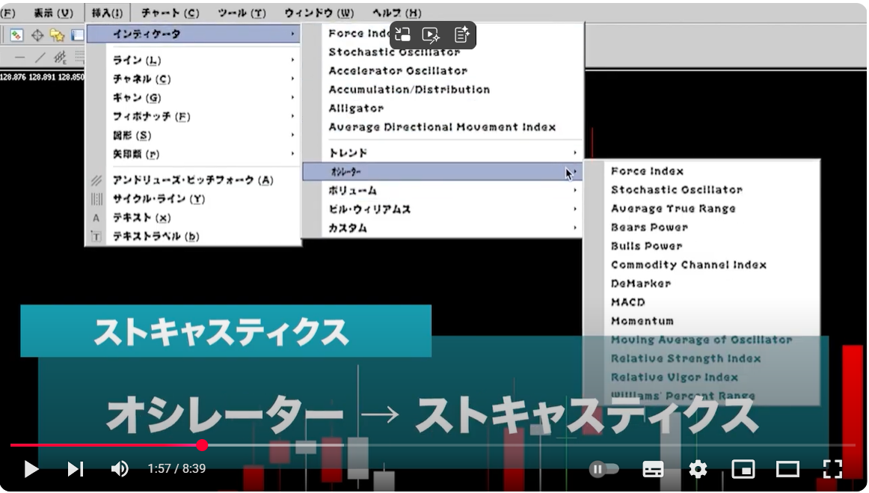Select Moving Average of Oscillator
The width and height of the screenshot is (869, 493).
click(x=701, y=340)
